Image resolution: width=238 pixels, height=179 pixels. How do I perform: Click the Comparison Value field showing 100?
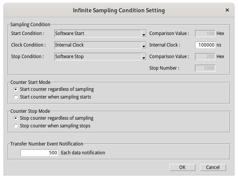[x=205, y=33]
